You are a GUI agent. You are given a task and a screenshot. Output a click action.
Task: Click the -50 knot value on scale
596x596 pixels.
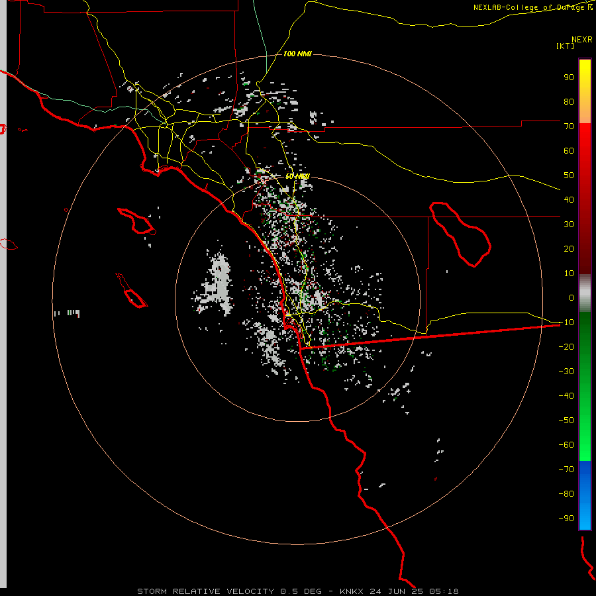tap(566, 420)
